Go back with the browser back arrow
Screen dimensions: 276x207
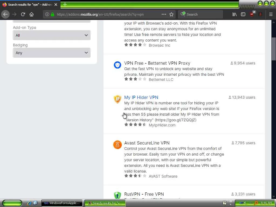(x=5, y=14)
